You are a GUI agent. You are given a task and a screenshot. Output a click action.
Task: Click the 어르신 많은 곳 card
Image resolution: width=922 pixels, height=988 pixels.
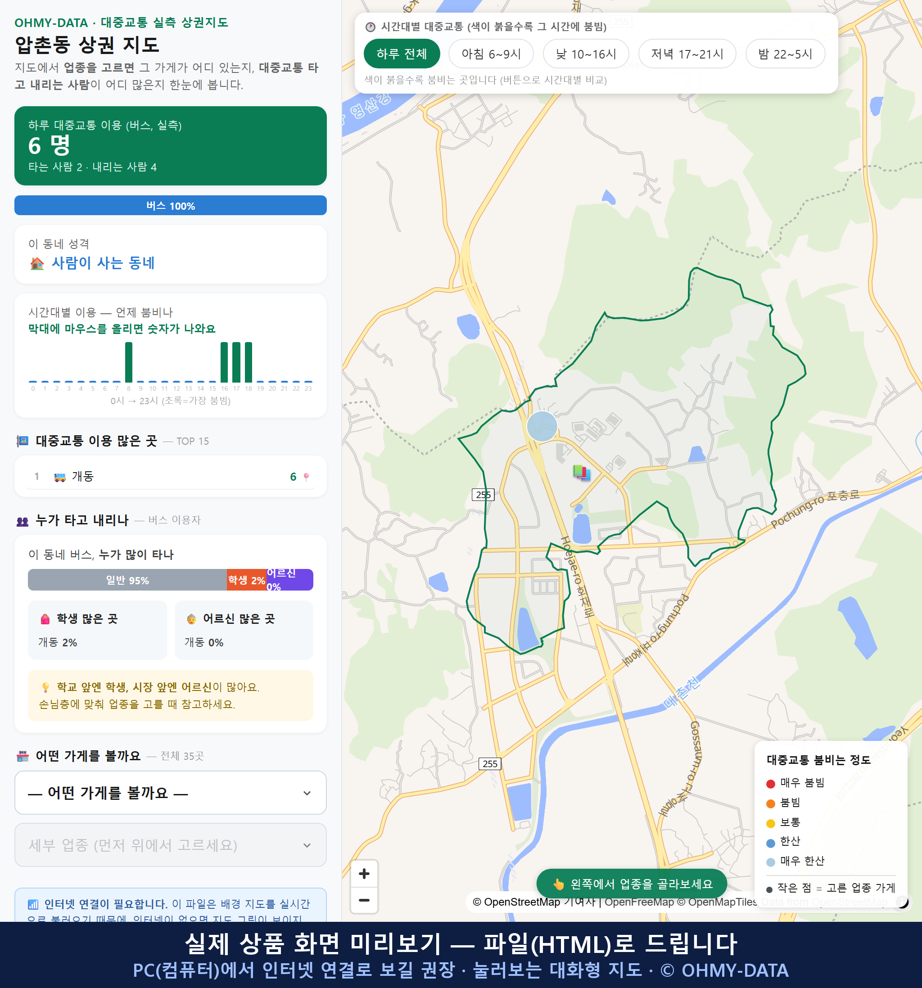pos(244,630)
